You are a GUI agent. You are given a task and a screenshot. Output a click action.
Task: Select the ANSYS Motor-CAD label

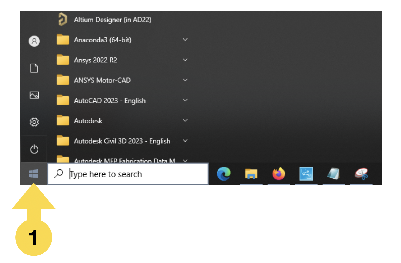click(x=102, y=80)
